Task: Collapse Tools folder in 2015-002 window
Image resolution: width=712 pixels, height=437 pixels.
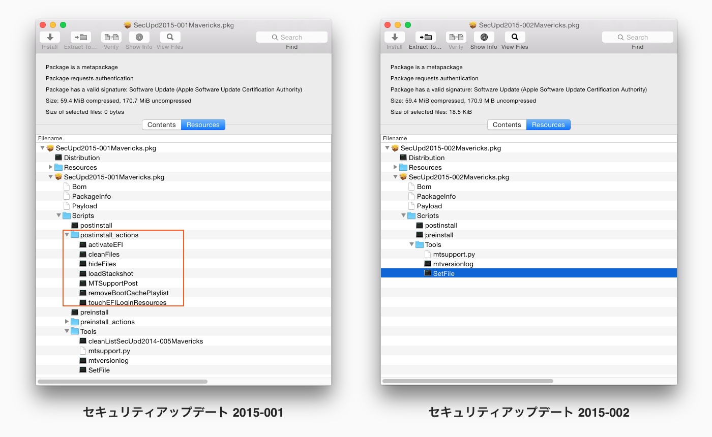Action: tap(412, 244)
